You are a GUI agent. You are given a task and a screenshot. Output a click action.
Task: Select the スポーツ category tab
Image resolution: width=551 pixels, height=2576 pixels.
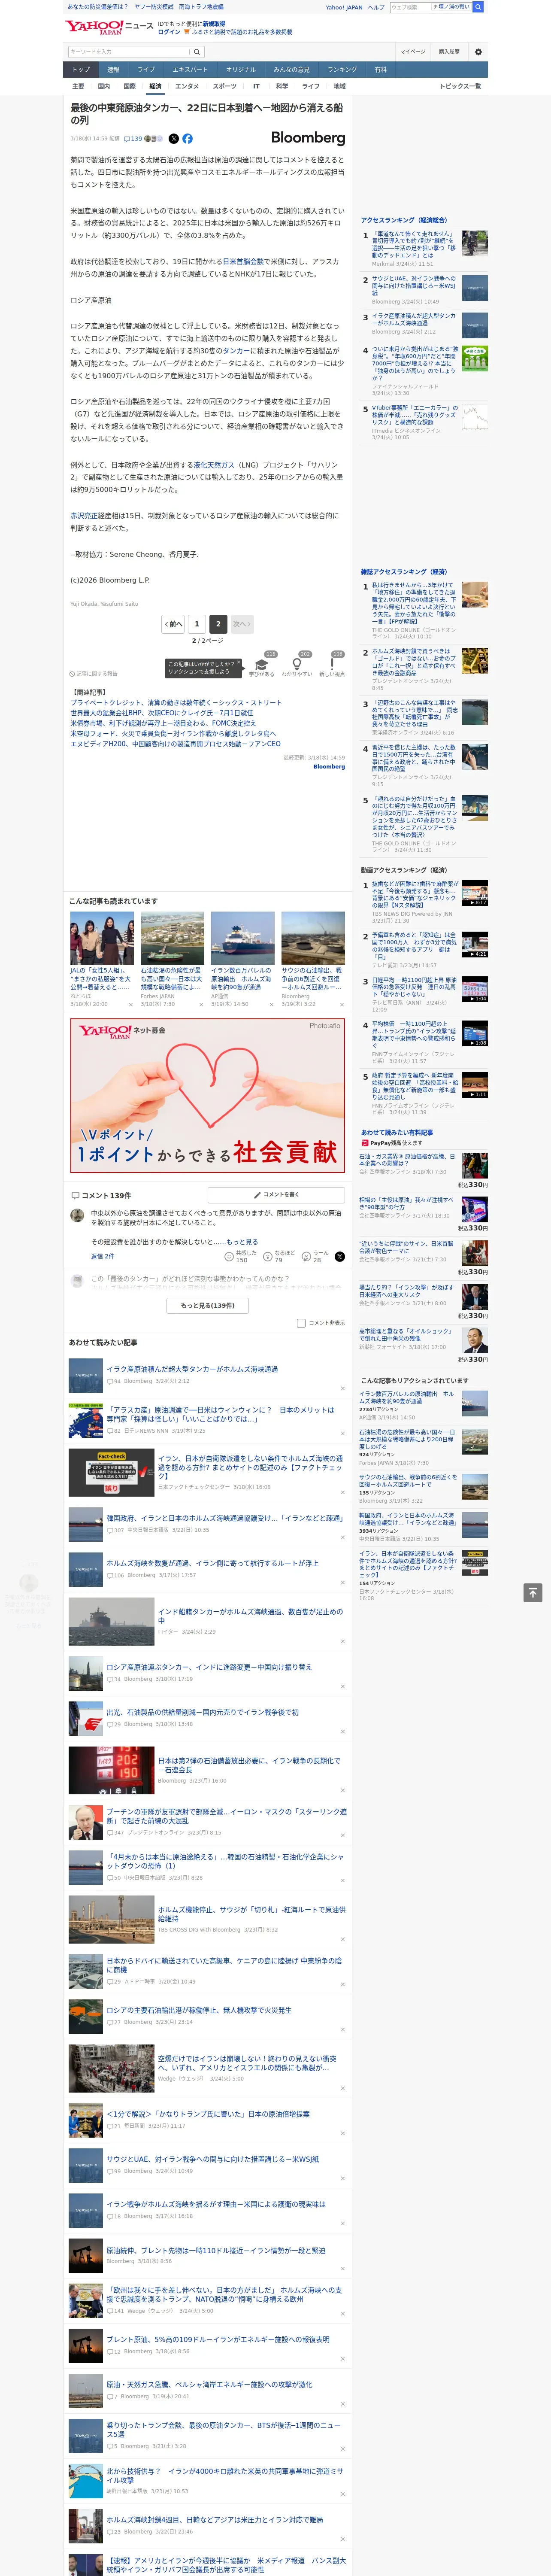[225, 86]
